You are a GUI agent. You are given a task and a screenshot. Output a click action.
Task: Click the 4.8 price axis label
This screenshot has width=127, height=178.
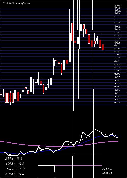[x=116, y=80]
